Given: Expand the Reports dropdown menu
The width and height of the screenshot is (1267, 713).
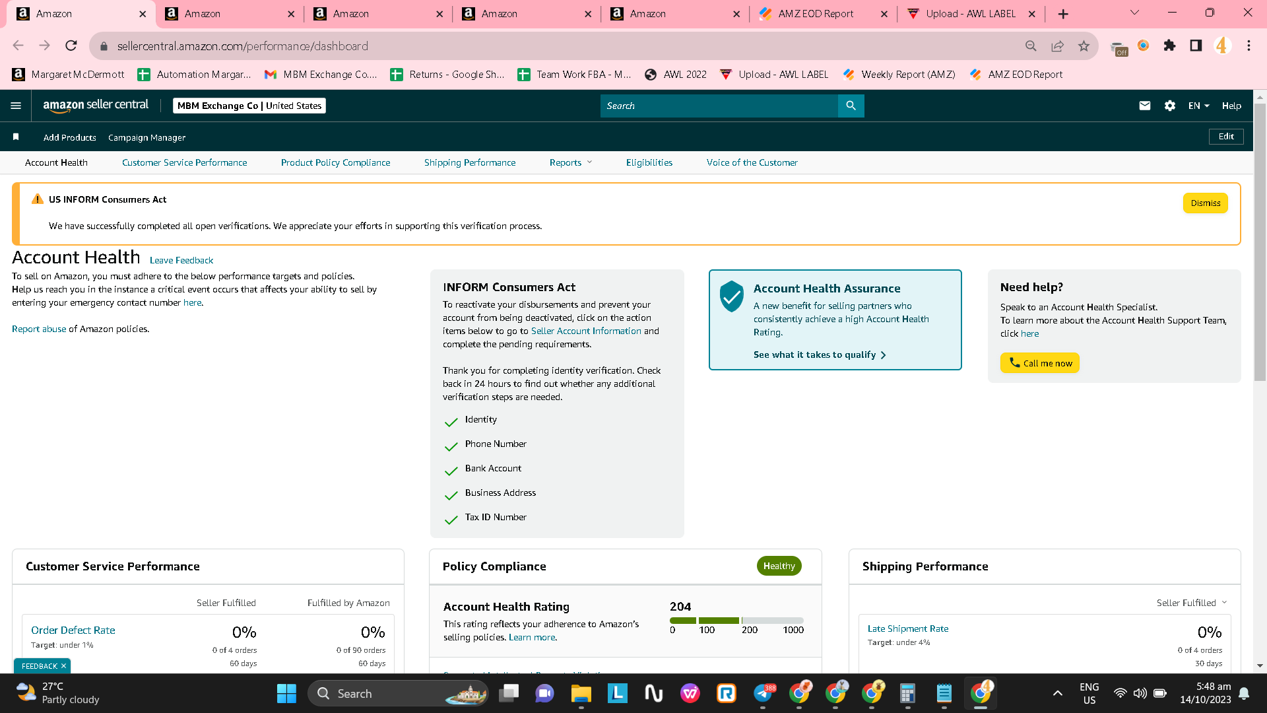Looking at the screenshot, I should pyautogui.click(x=571, y=162).
